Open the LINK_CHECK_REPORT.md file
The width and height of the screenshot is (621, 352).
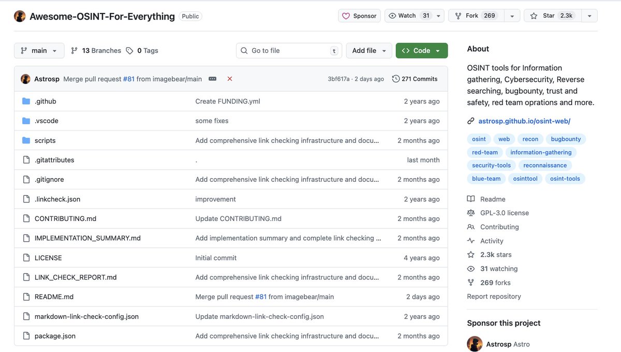click(76, 277)
